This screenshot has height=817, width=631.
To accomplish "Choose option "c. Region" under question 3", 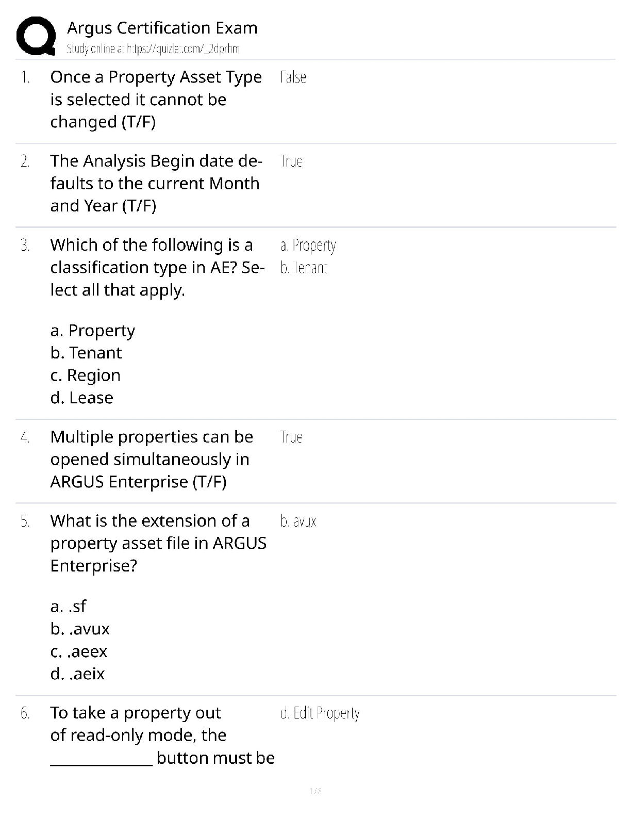I will point(86,375).
